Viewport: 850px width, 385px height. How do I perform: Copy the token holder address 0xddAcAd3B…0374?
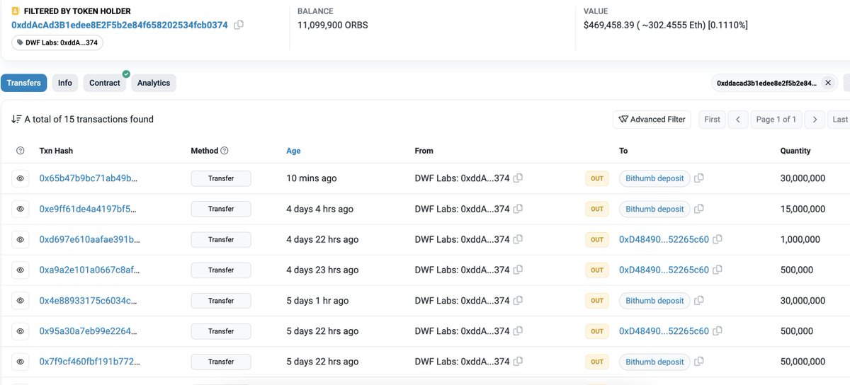[239, 25]
